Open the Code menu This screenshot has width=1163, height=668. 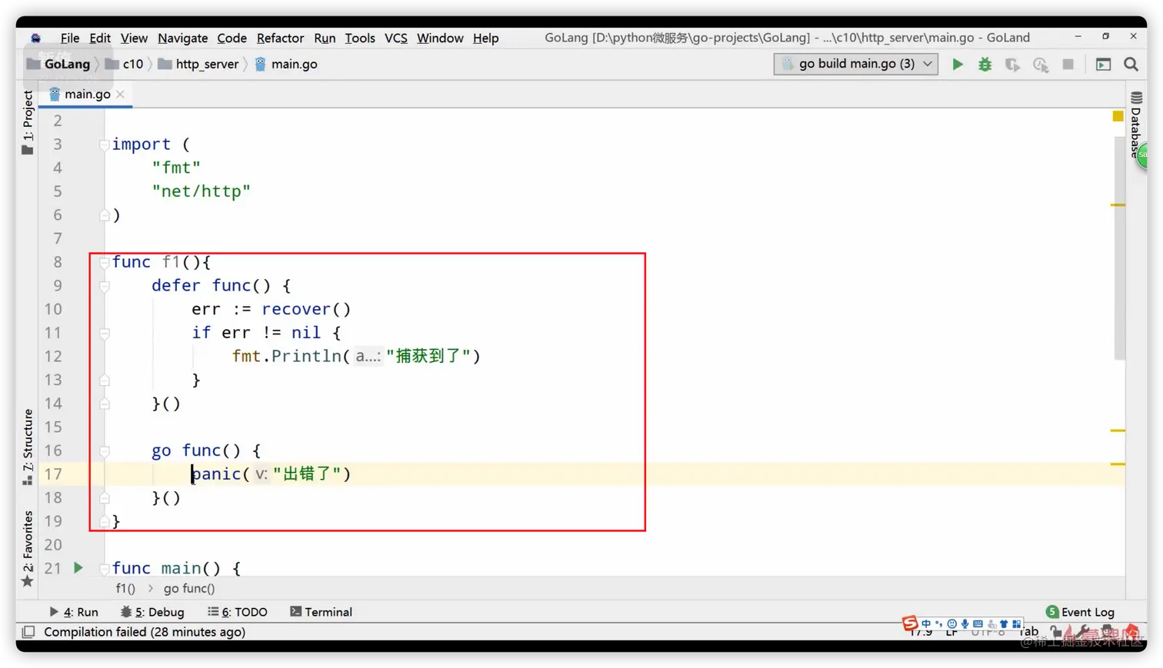(x=232, y=38)
